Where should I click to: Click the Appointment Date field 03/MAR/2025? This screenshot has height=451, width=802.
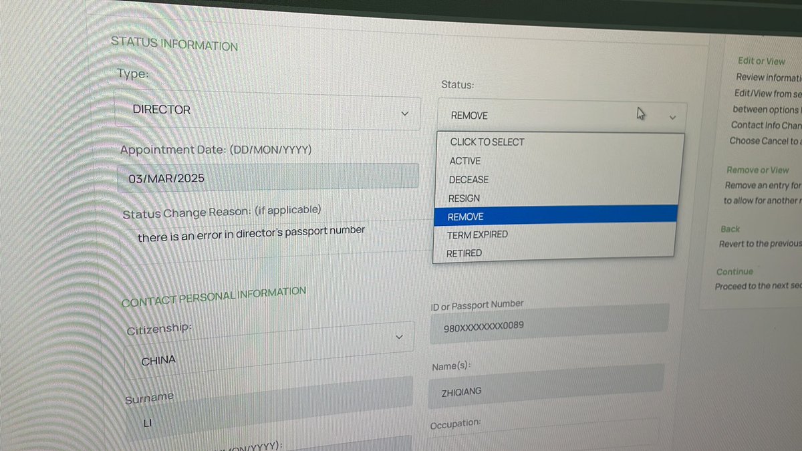pyautogui.click(x=268, y=178)
